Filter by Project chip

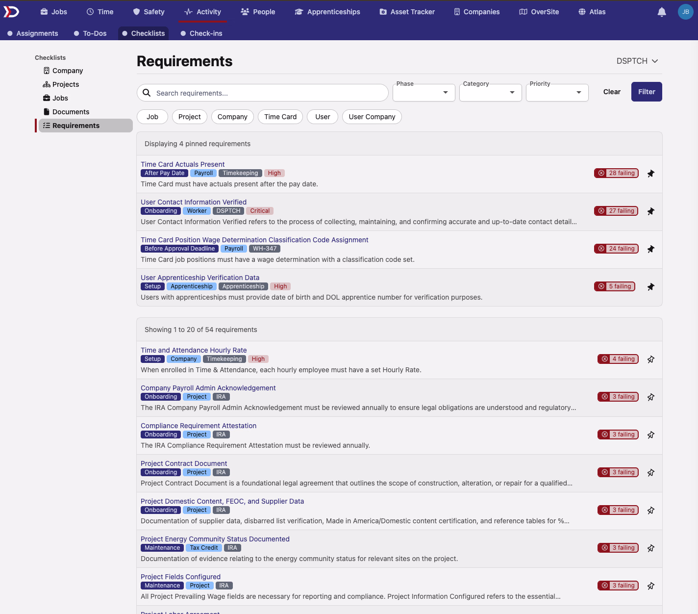[x=190, y=117]
